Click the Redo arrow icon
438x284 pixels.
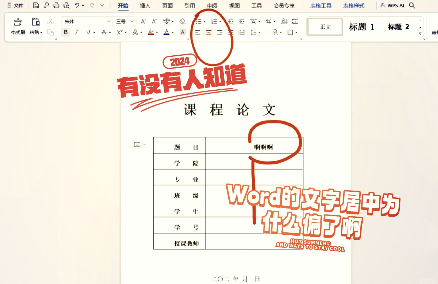[92, 5]
